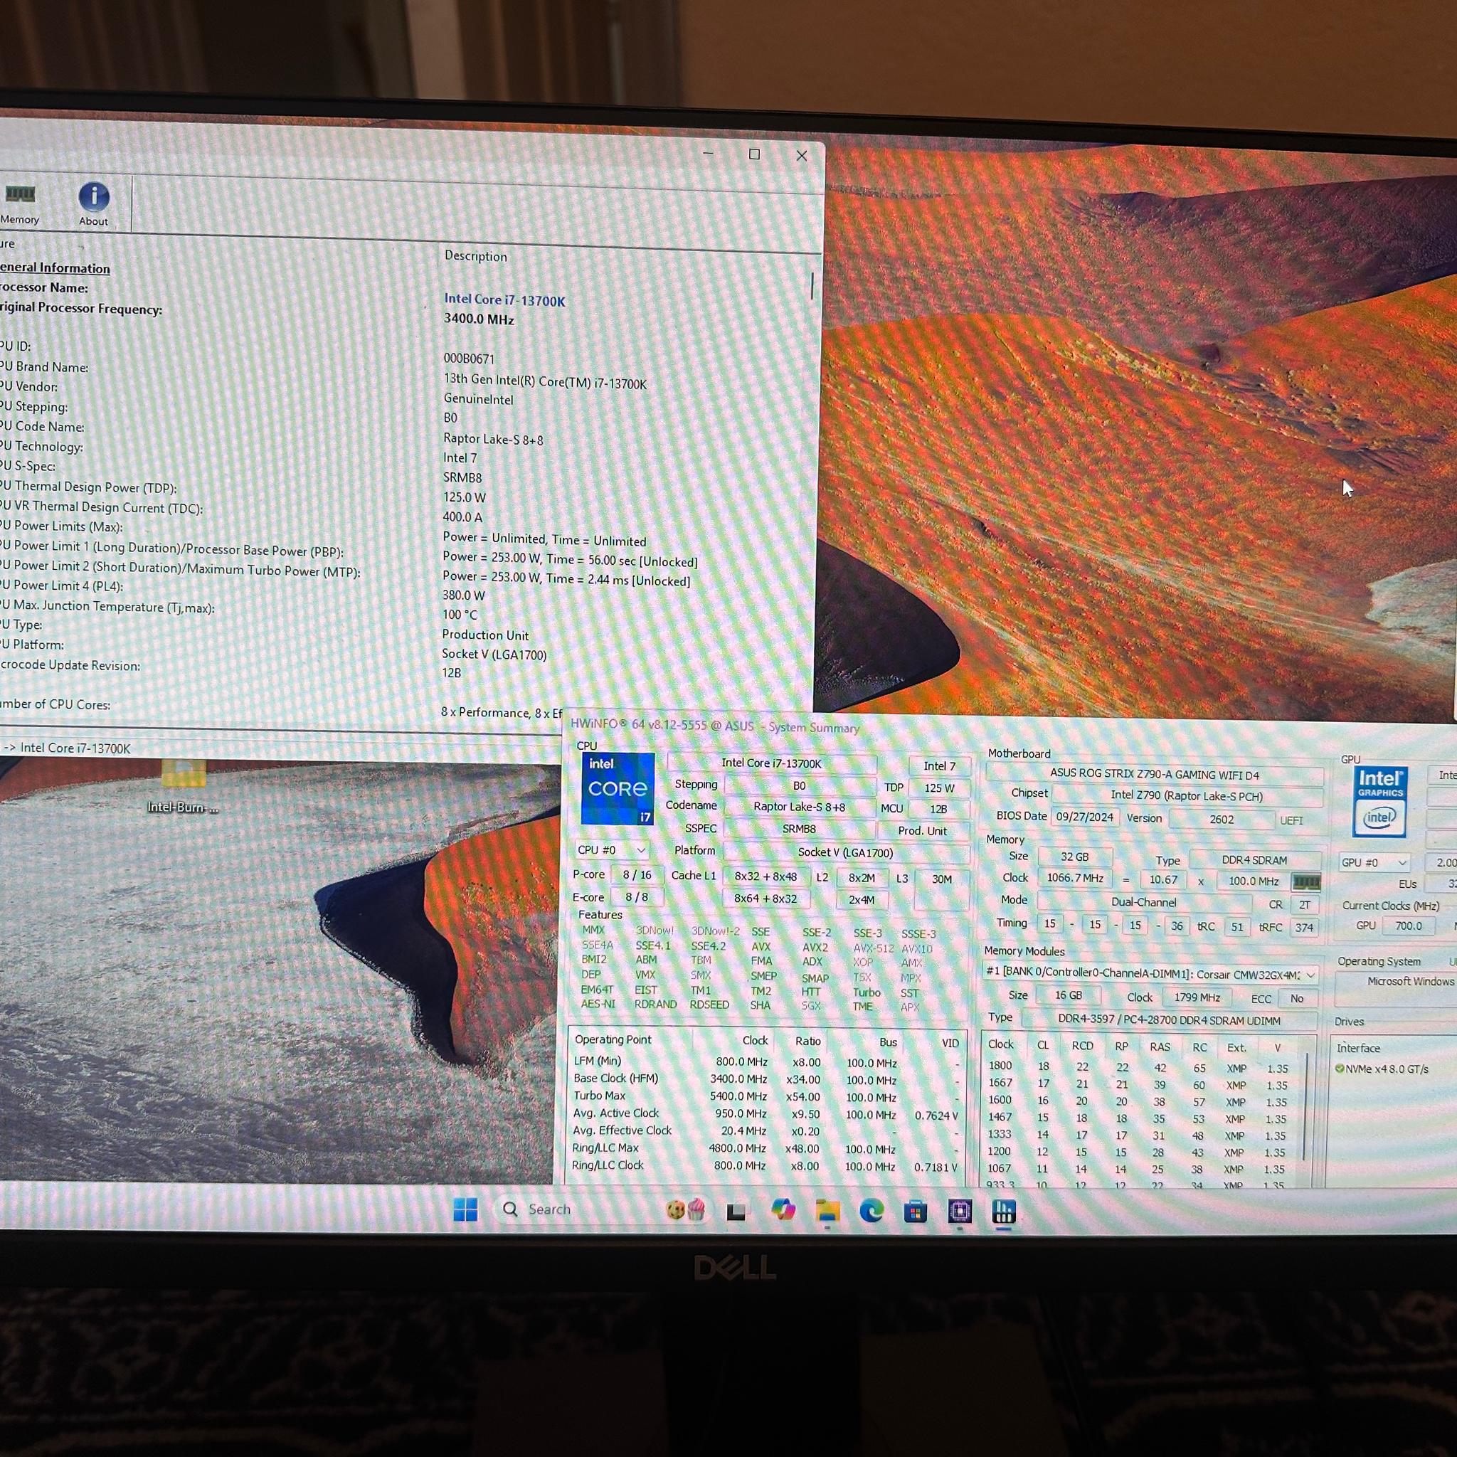
Task: Click the Avg. Effective Clock row
Action: pyautogui.click(x=765, y=1131)
